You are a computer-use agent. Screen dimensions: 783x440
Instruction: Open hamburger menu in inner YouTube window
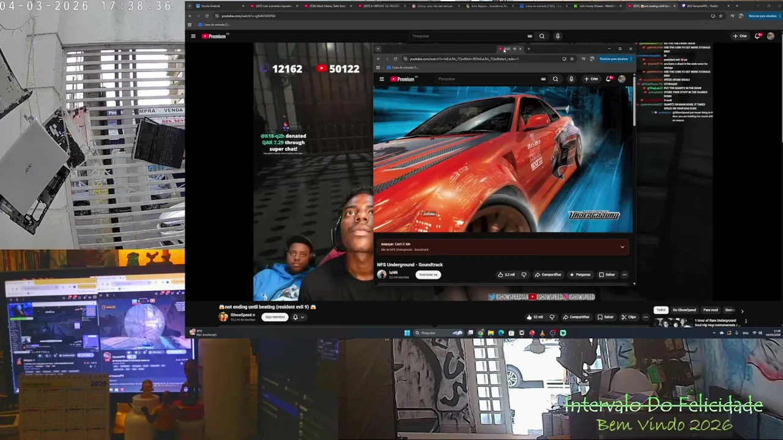pos(382,79)
